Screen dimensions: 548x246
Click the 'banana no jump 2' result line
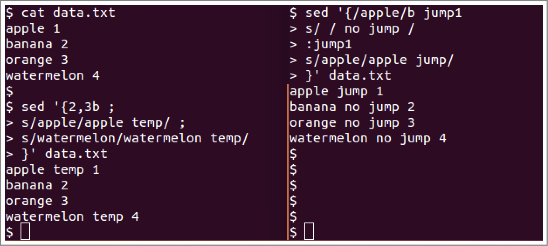[352, 107]
